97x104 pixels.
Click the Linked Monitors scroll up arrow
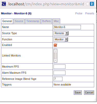click(x=55, y=51)
